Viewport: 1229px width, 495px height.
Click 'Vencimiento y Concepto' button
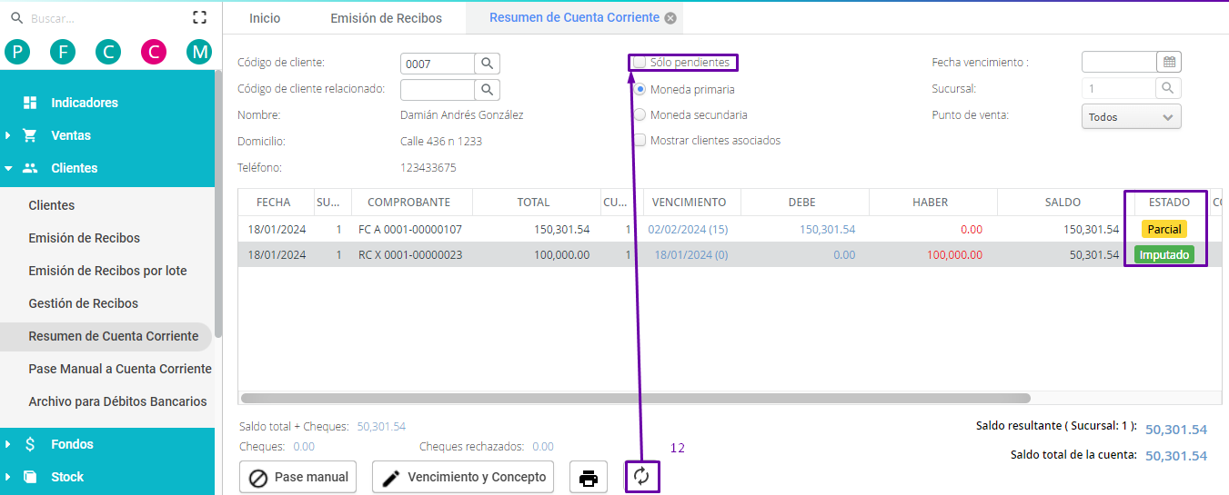pos(463,477)
